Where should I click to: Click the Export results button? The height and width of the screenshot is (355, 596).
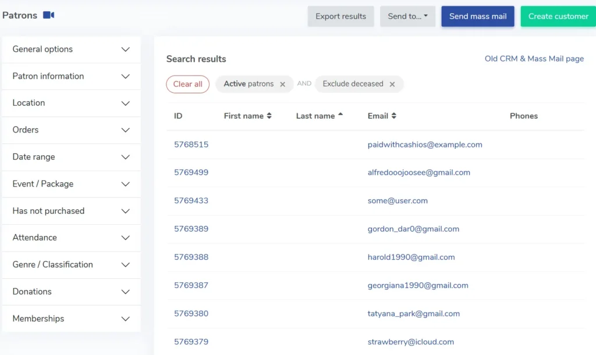coord(340,16)
